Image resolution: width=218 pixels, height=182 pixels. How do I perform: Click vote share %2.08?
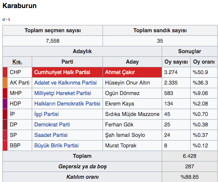200,103
